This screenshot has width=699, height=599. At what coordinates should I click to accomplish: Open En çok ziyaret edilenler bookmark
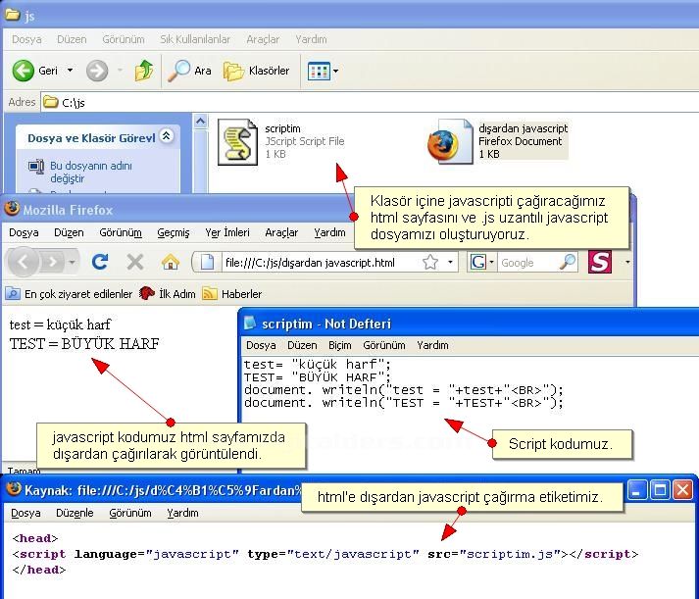(x=69, y=294)
